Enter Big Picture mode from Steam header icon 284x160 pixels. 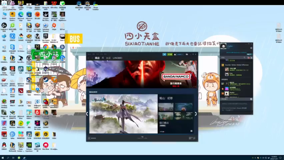pyautogui.click(x=187, y=54)
